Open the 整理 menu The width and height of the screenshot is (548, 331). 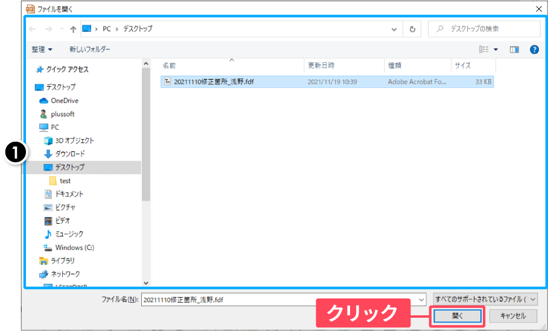pyautogui.click(x=42, y=49)
